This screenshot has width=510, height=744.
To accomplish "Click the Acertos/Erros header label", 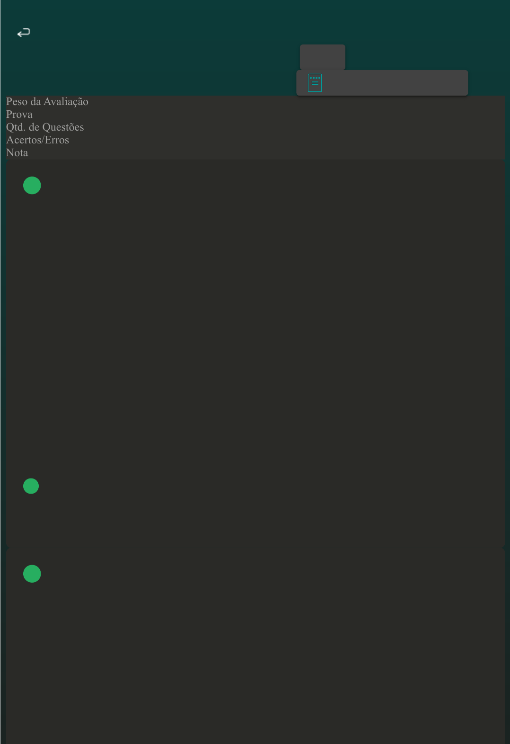I will click(x=38, y=140).
